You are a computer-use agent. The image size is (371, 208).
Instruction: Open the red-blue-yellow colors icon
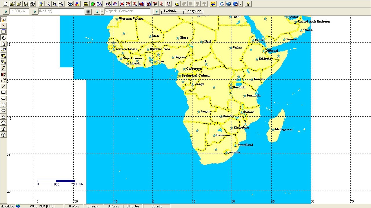pos(77,4)
